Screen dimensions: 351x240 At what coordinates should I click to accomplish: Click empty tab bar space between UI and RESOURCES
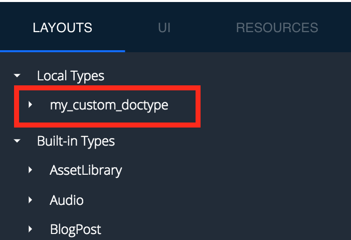click(203, 28)
